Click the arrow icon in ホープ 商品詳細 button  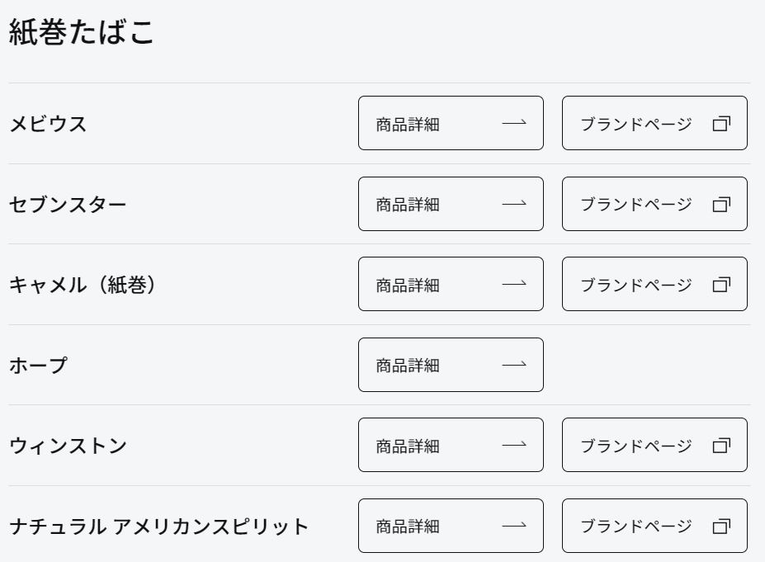[x=514, y=365]
